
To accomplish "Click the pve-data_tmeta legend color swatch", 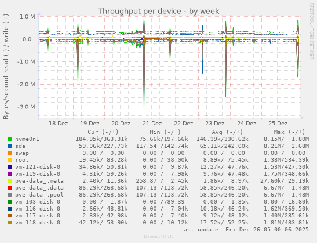I will click(10, 181).
